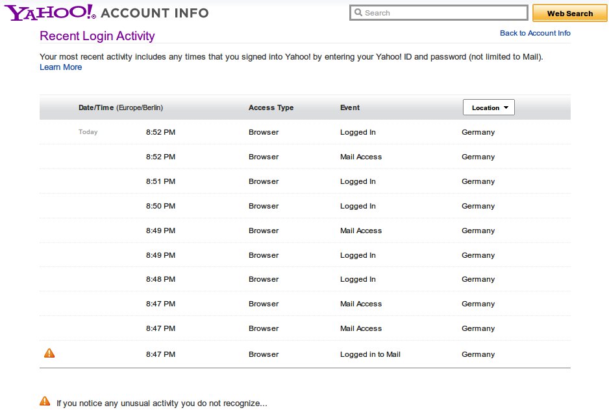Focus the Search input field
This screenshot has width=609, height=410.
point(439,13)
